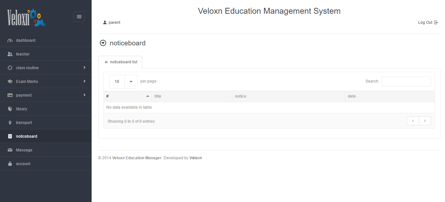Image resolution: width=445 pixels, height=202 pixels.
Task: Click the Message envelope icon
Action: point(10,150)
